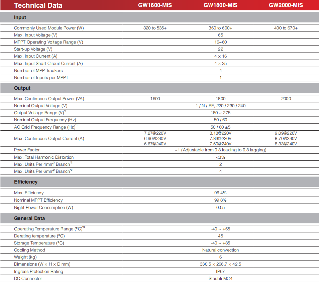Click the 'Commonly Used Module Power (W)' label
The width and height of the screenshot is (320, 283).
tap(49, 28)
